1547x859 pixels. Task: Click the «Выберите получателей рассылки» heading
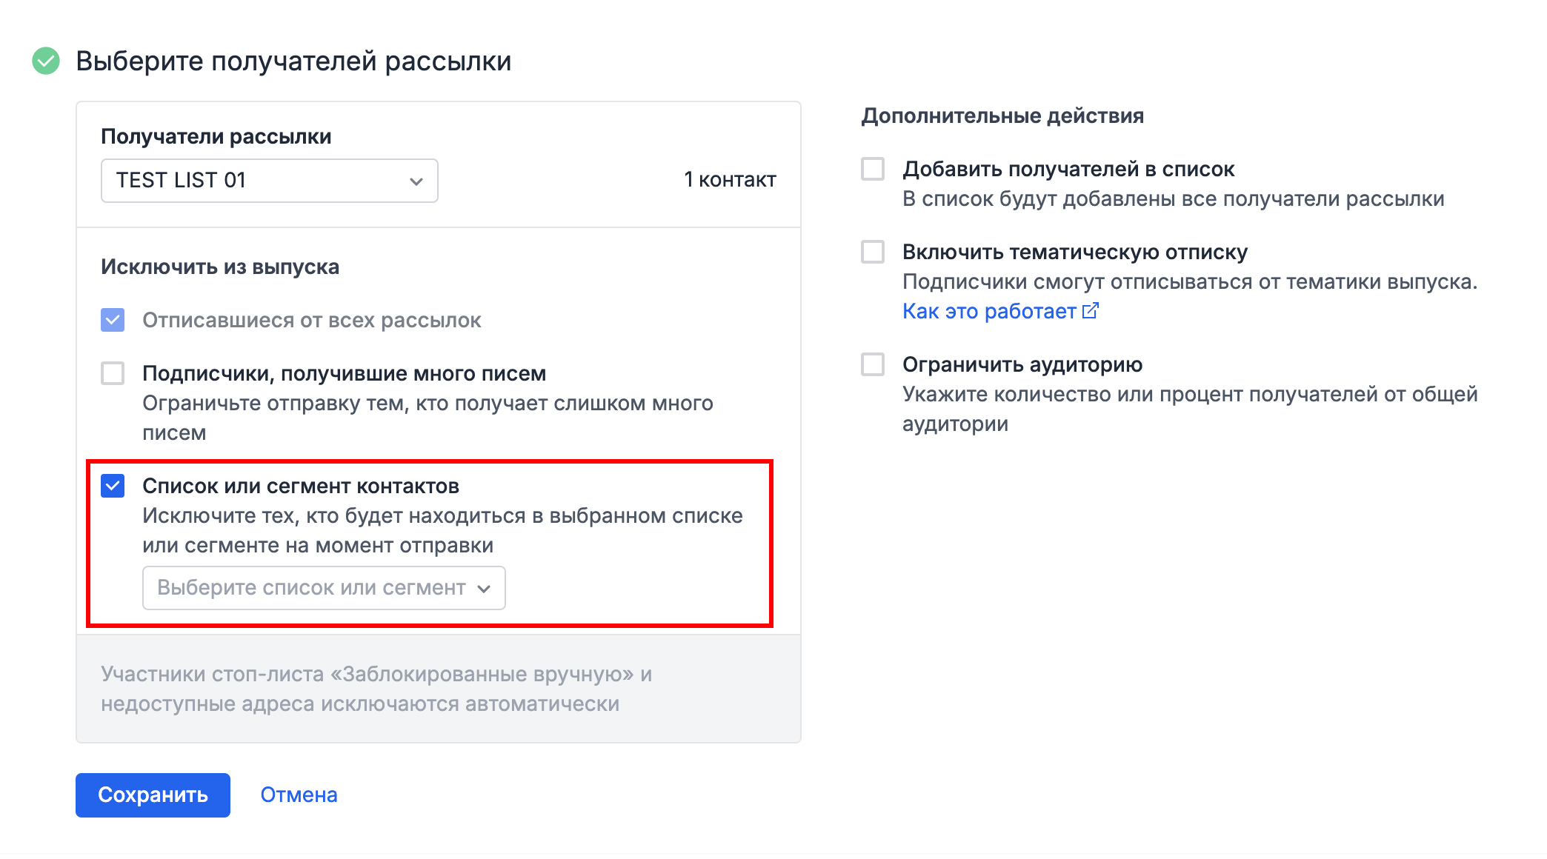[293, 61]
